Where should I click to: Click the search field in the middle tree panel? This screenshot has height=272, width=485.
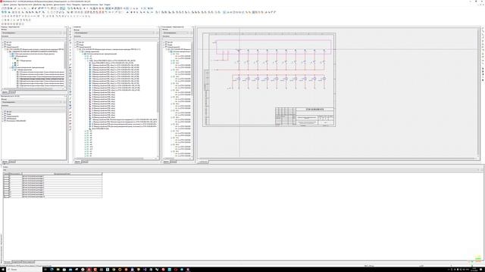pyautogui.click(x=116, y=39)
